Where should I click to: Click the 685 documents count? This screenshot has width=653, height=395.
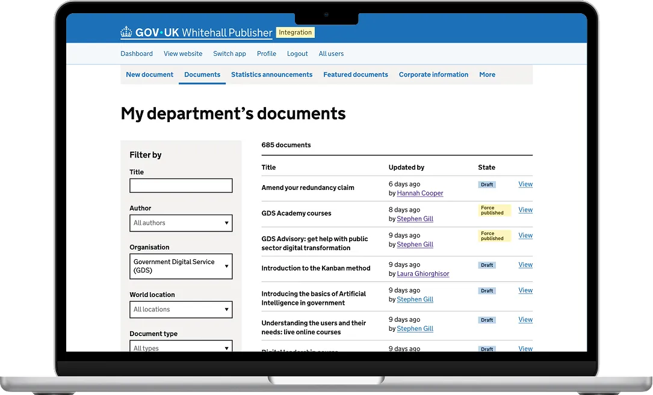point(286,145)
